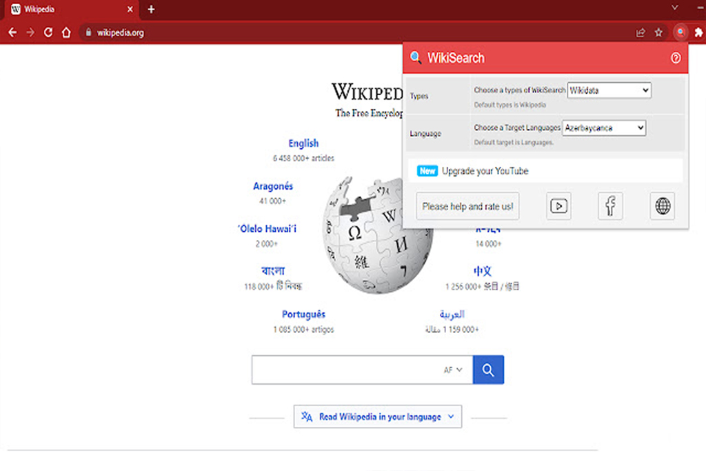Open the WikiSearch types dropdown

click(x=609, y=90)
